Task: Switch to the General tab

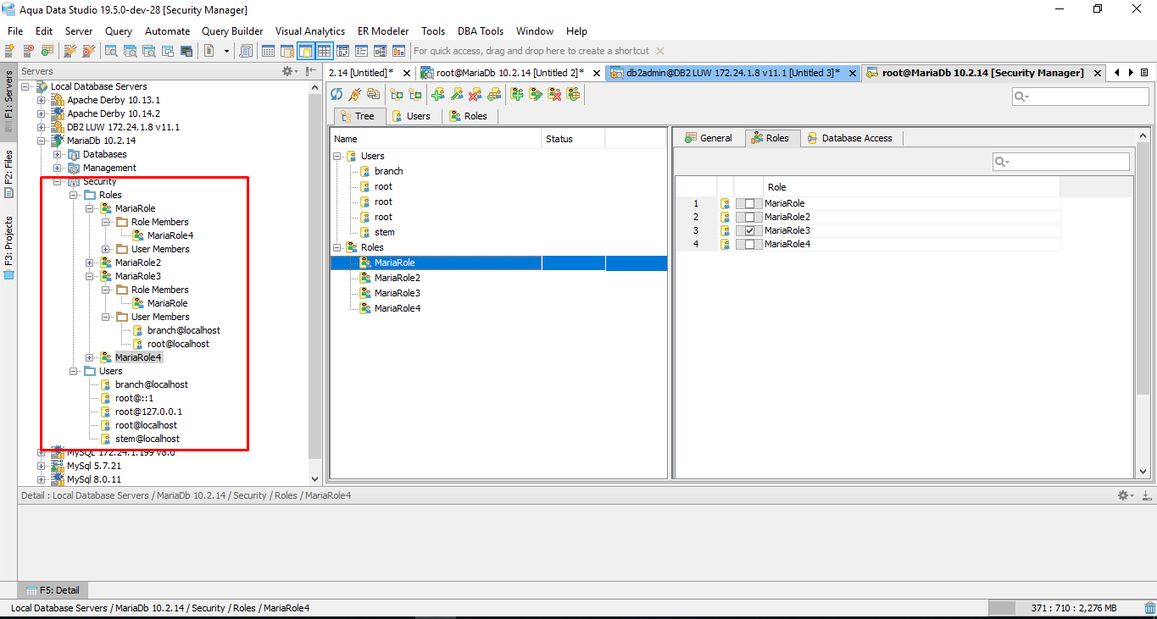Action: tap(709, 138)
